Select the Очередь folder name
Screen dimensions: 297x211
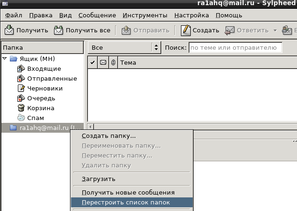41,98
